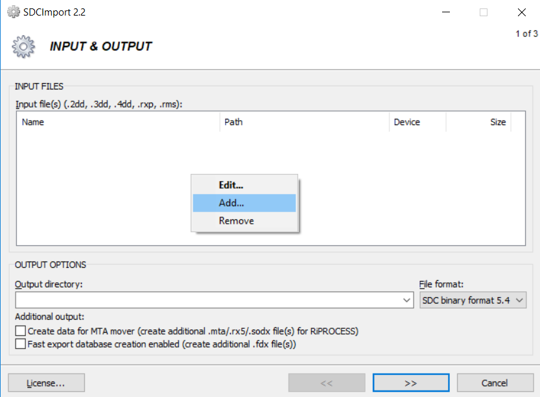Enable Create data for MTA mover checkbox
540x397 pixels.
[x=20, y=331]
